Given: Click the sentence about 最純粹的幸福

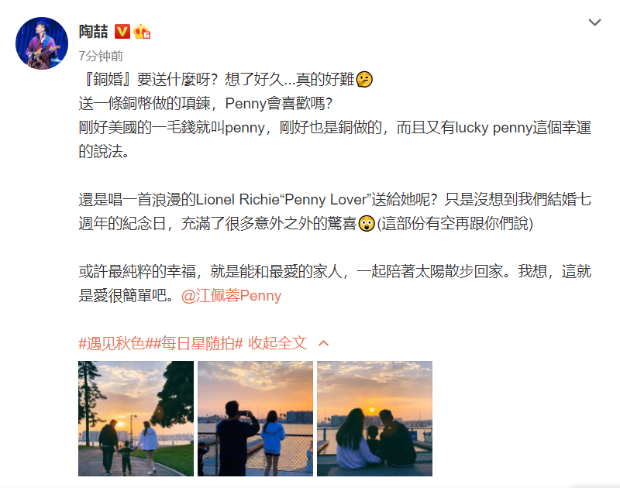Looking at the screenshot, I should (335, 284).
